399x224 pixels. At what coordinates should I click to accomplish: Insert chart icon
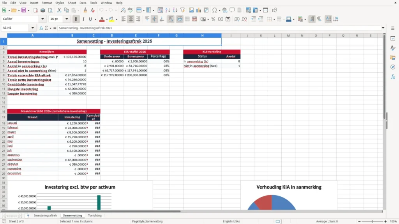coord(199,10)
